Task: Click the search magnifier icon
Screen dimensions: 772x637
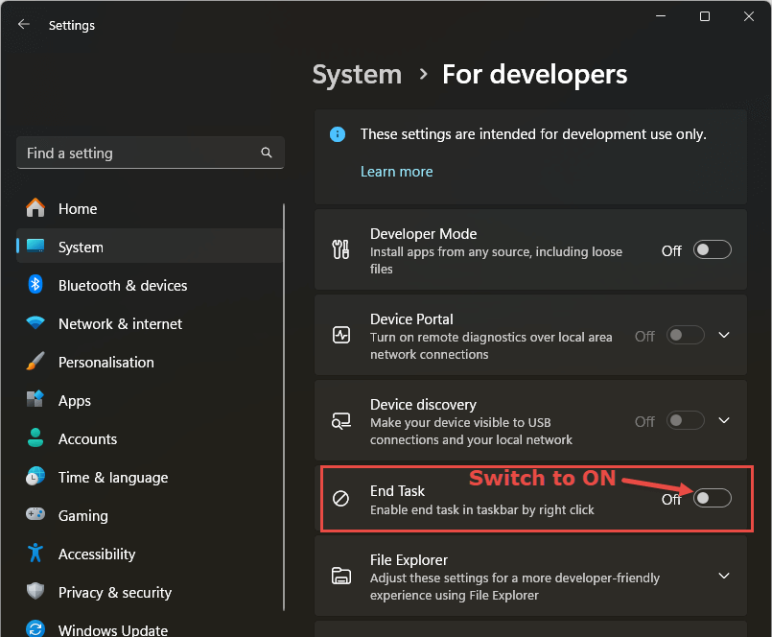Action: click(267, 153)
